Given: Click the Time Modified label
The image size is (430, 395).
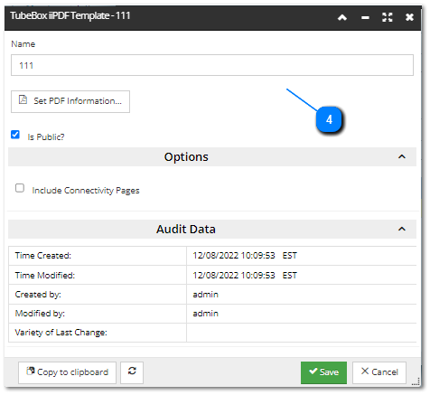Looking at the screenshot, I should point(45,277).
